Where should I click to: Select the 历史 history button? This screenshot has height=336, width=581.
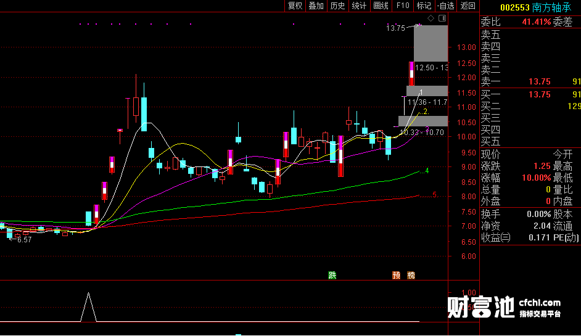[337, 6]
